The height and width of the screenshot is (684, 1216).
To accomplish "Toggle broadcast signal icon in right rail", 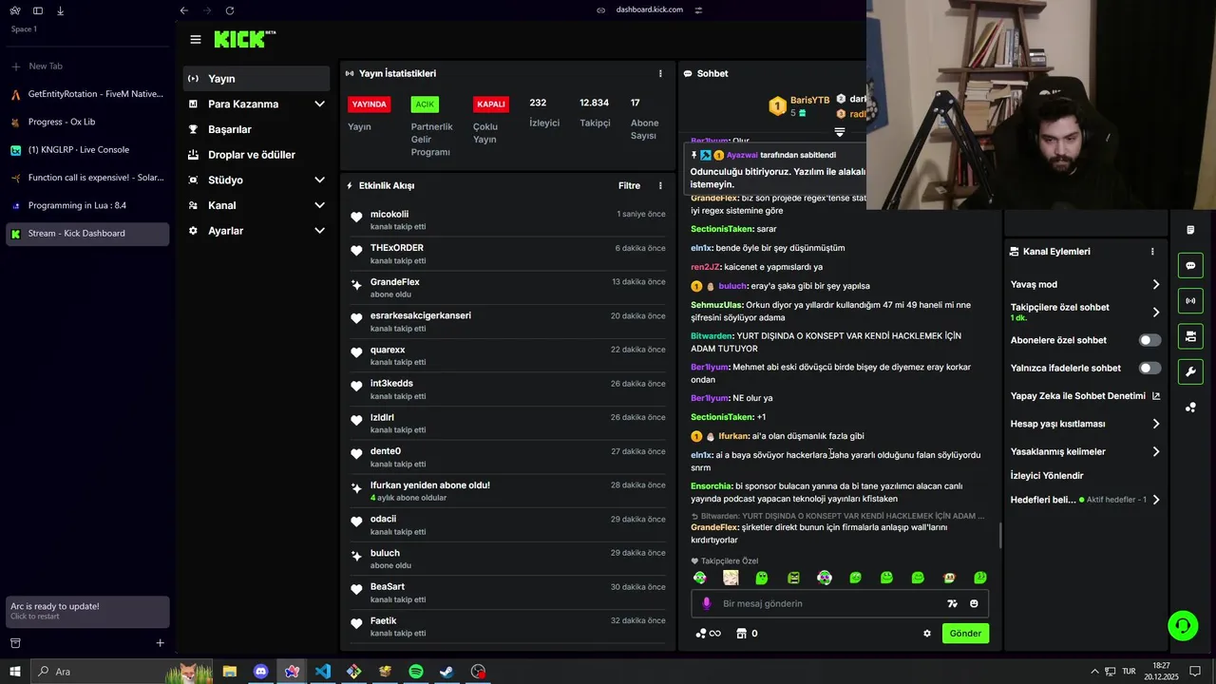I will coord(1190,301).
